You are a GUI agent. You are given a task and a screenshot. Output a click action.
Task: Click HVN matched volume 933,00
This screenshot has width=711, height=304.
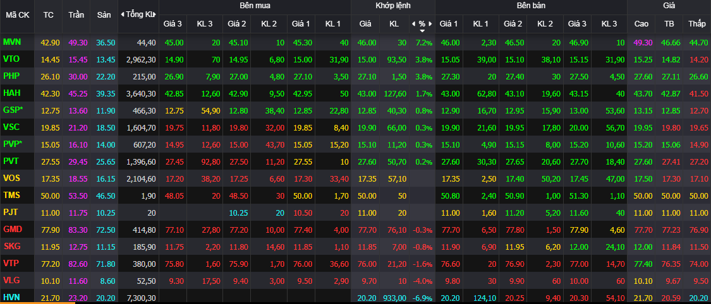click(x=396, y=298)
